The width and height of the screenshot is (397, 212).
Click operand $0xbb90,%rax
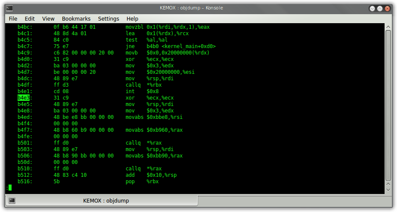[165, 156]
